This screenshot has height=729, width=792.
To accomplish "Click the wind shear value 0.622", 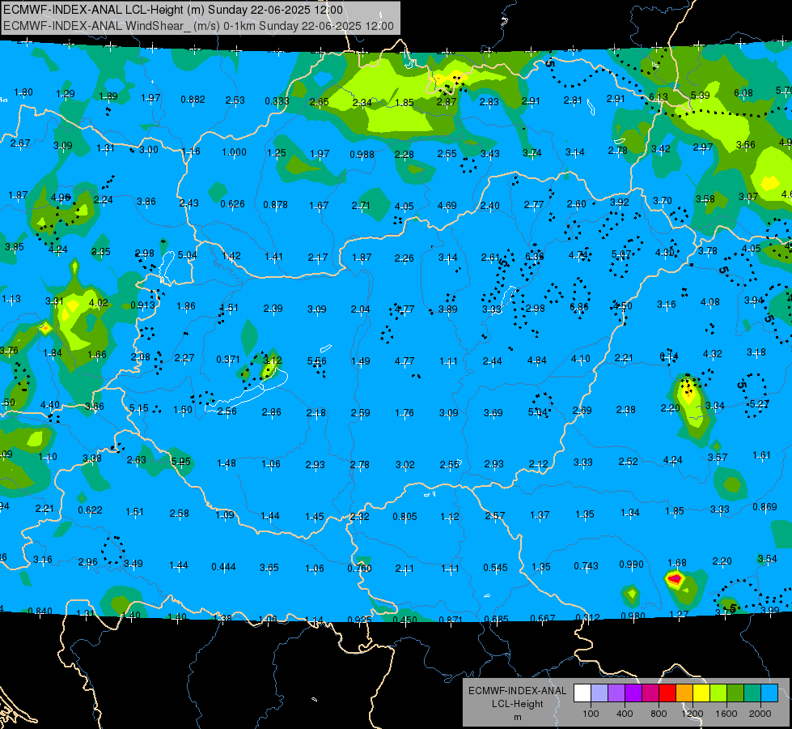I will [90, 510].
